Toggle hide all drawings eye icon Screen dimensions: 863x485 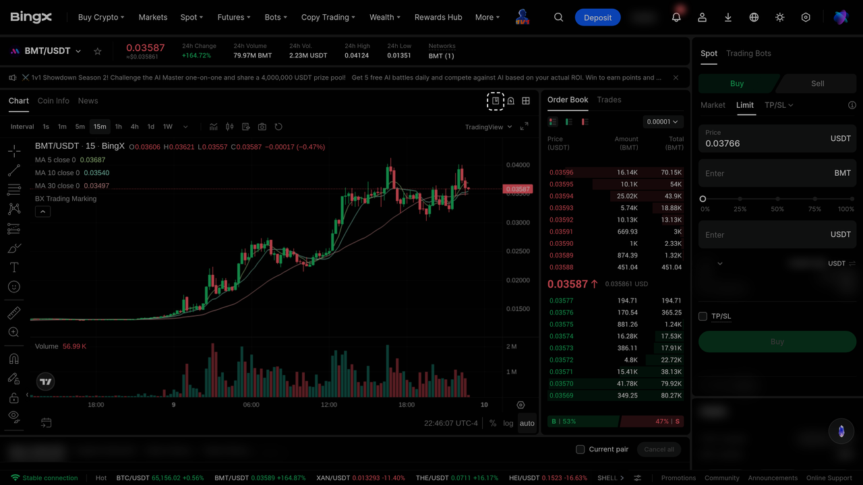13,417
